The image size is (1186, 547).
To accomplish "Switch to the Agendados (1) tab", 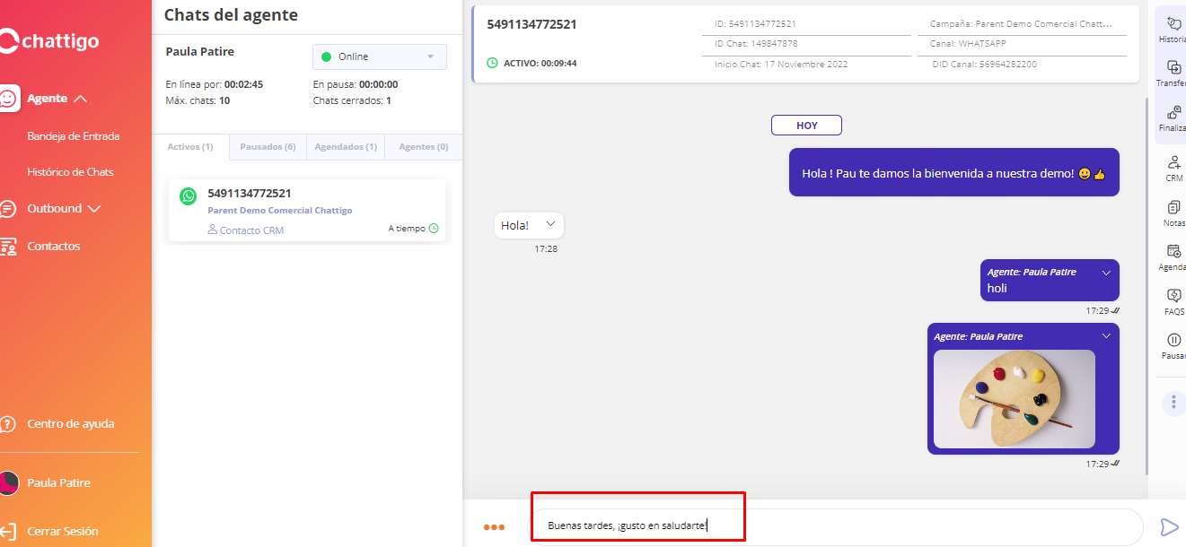I will click(x=346, y=147).
